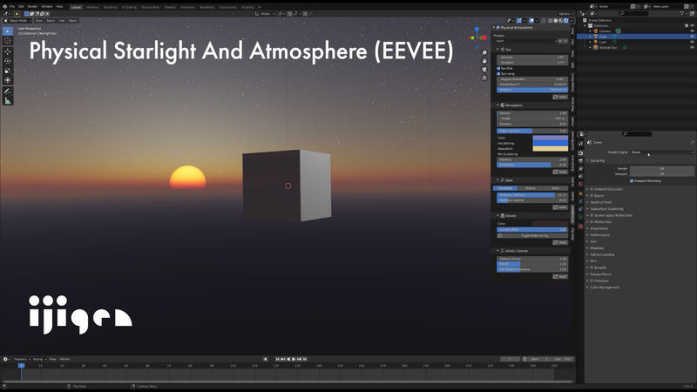Image resolution: width=697 pixels, height=392 pixels.
Task: Select rendered viewport shading mode
Action: (565, 20)
